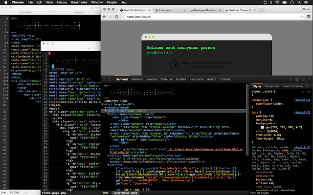Switch to the Extensions browser tab
Viewport: 313px width, 195px height.
coord(170,10)
